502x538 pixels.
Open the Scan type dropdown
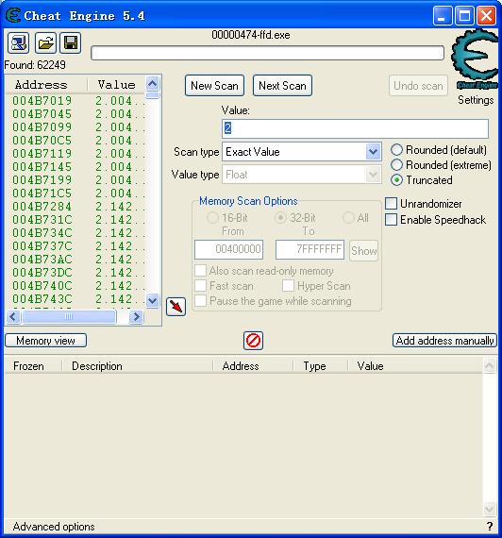click(373, 152)
